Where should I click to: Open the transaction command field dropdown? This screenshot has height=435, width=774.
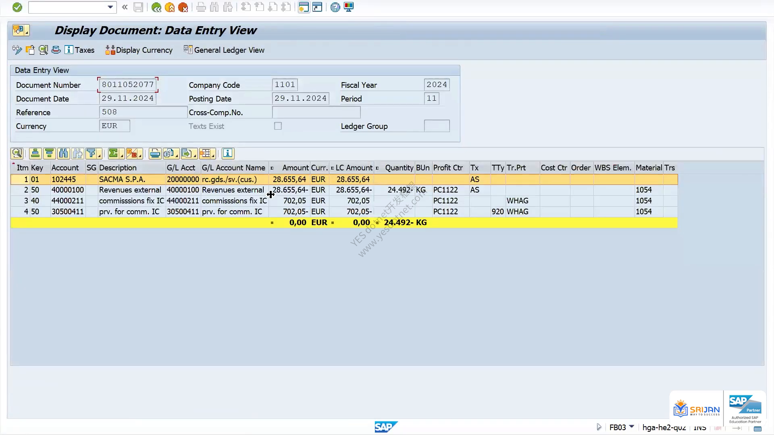(110, 7)
